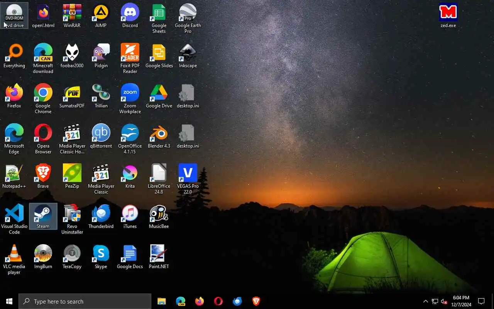Screen dimensions: 494x309
Task: Select the desktop.ini file beside Blender 4.3
Action: [188, 136]
